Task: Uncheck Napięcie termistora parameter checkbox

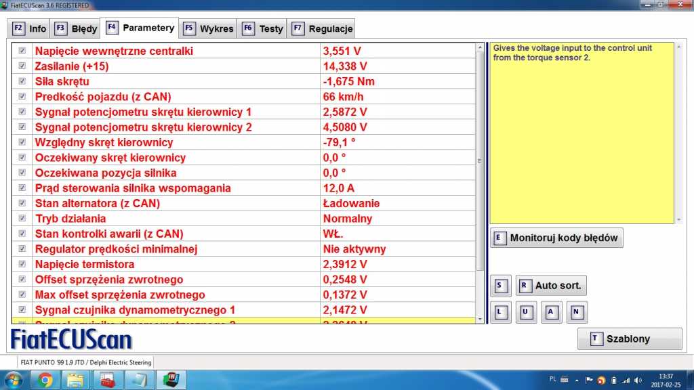Action: pos(22,264)
